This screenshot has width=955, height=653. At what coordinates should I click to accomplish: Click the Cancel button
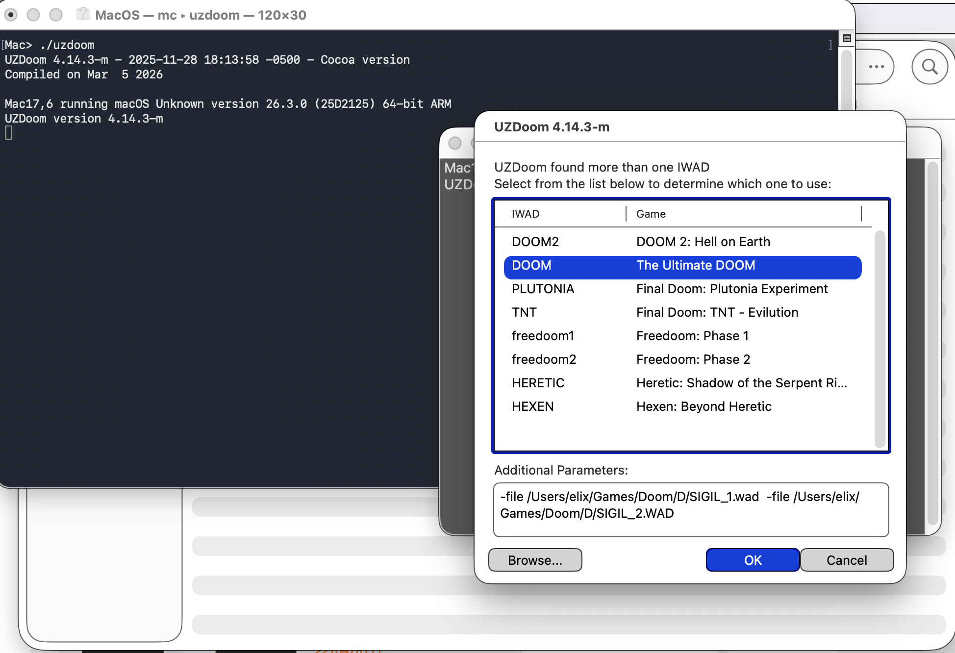pyautogui.click(x=847, y=560)
